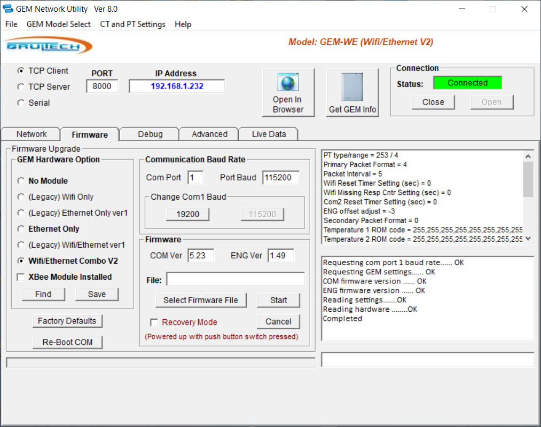Switch to the Debug tab
Image resolution: width=541 pixels, height=427 pixels.
pyautogui.click(x=150, y=134)
